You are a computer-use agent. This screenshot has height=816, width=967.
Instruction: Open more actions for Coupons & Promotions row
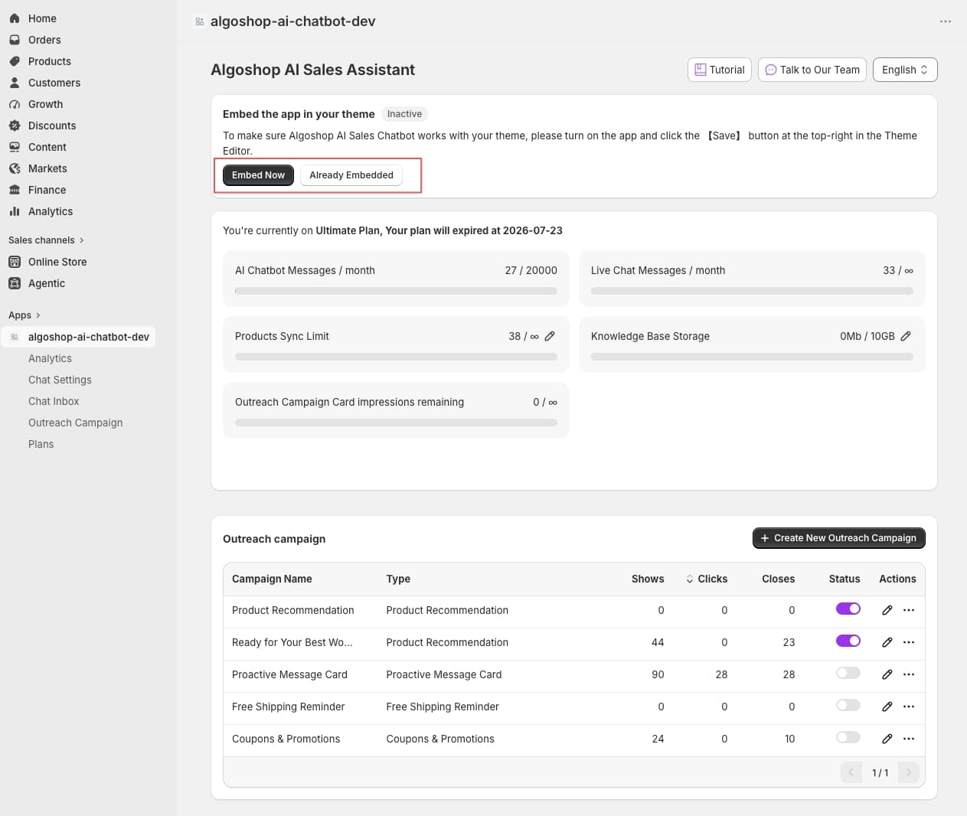(x=909, y=739)
